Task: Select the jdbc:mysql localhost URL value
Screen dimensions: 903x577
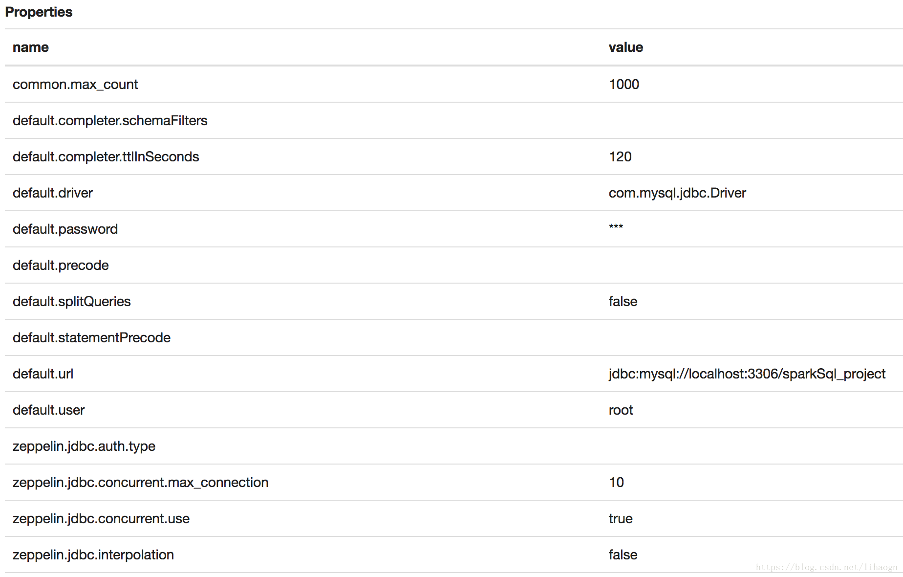Action: tap(747, 374)
